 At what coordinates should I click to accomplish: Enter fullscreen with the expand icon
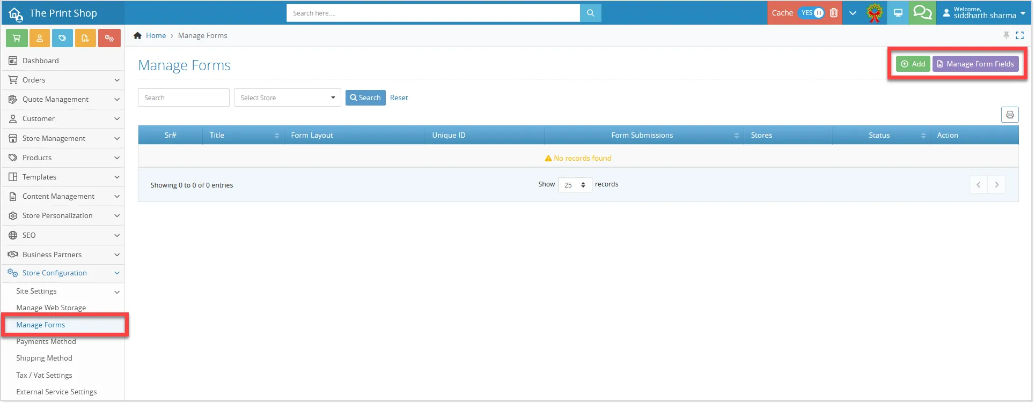coord(1020,35)
